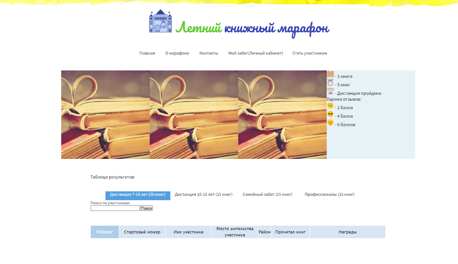Click the Стартовый номер column header
This screenshot has height=264, width=458.
(x=142, y=232)
